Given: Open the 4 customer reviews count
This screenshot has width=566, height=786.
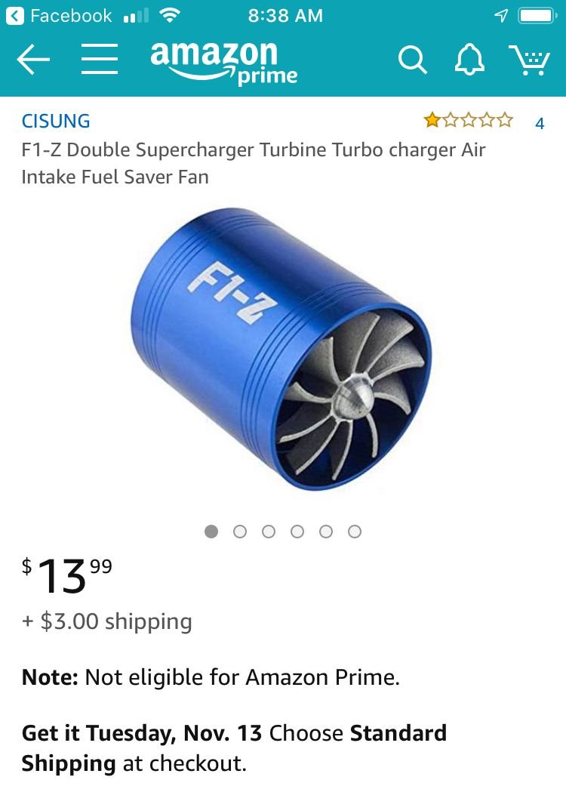Looking at the screenshot, I should click(x=539, y=123).
